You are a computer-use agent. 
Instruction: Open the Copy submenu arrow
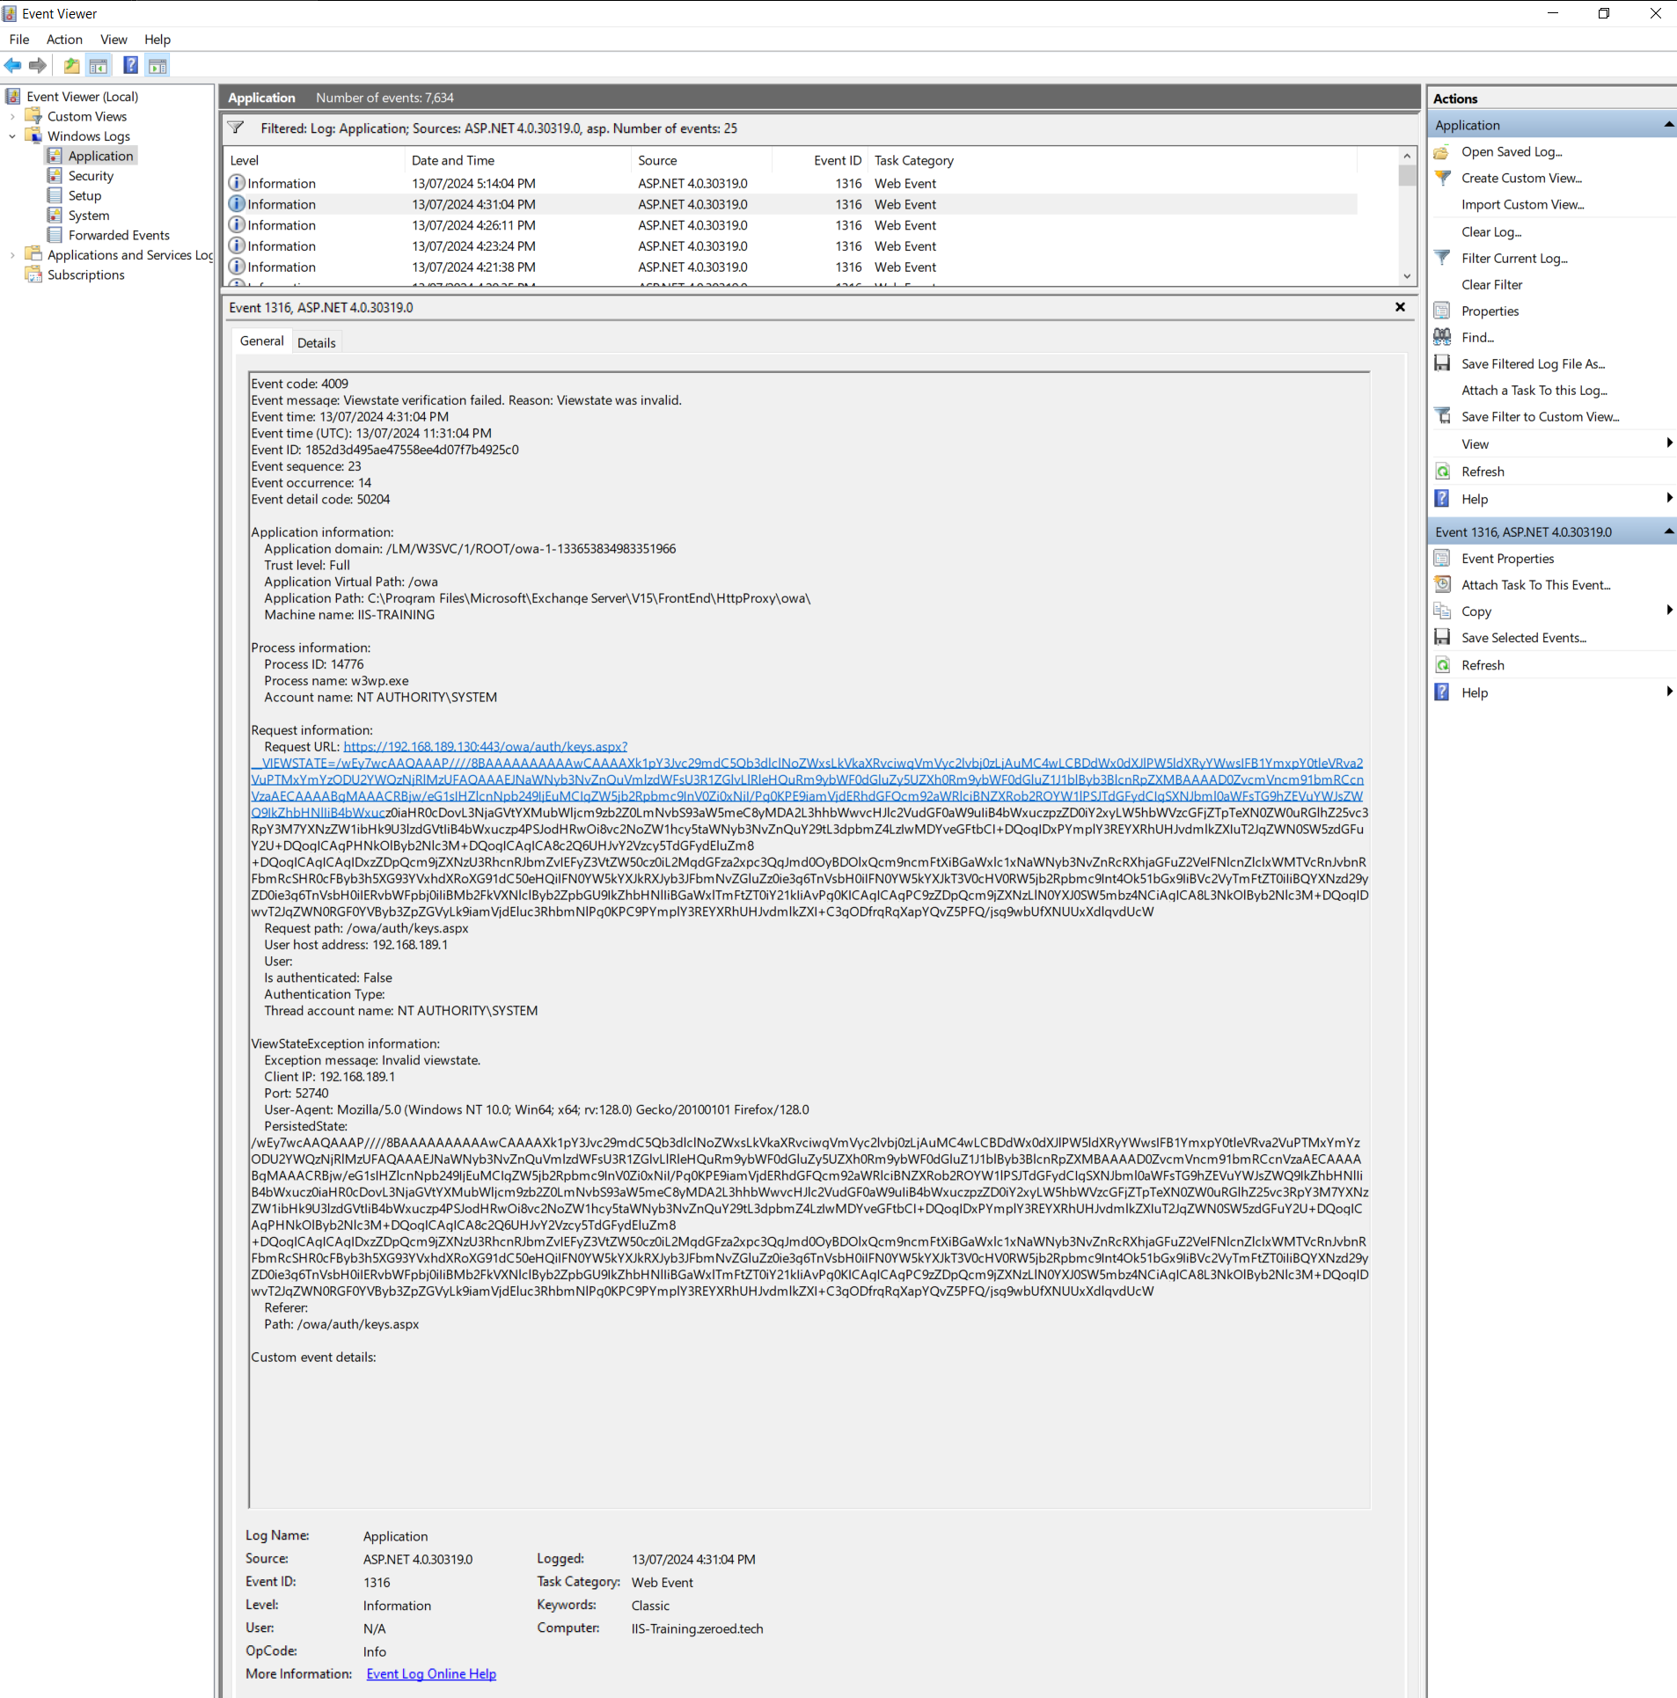(x=1668, y=611)
